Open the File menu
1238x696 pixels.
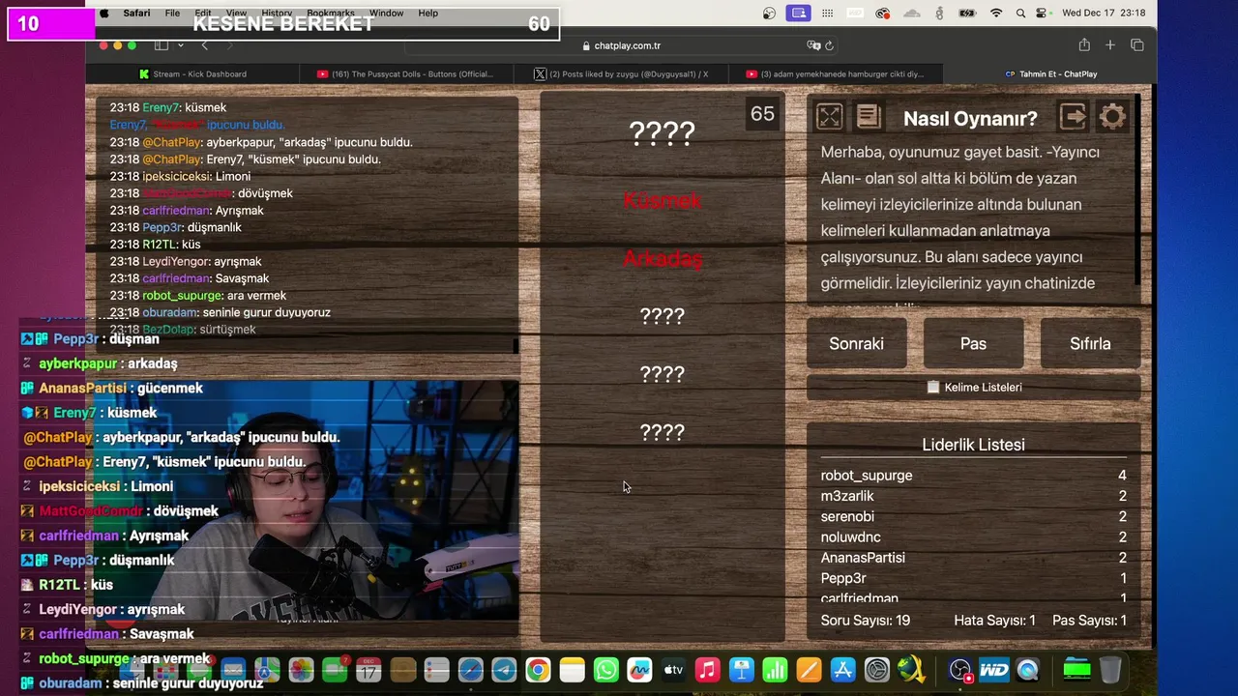click(x=172, y=14)
